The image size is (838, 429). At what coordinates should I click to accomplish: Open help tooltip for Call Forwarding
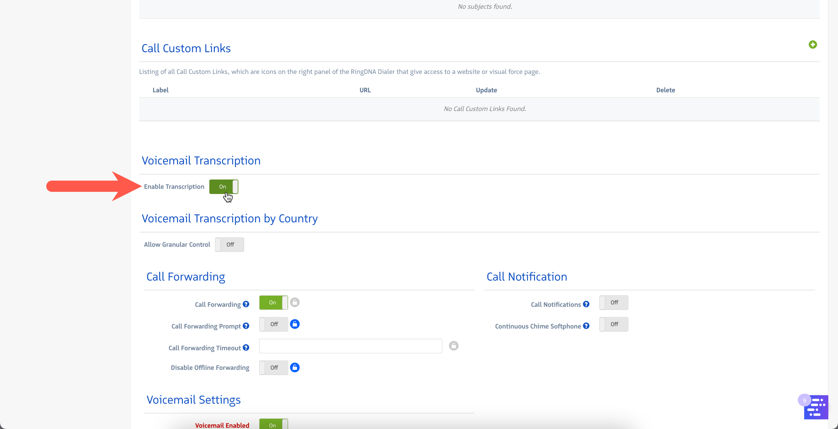point(246,304)
